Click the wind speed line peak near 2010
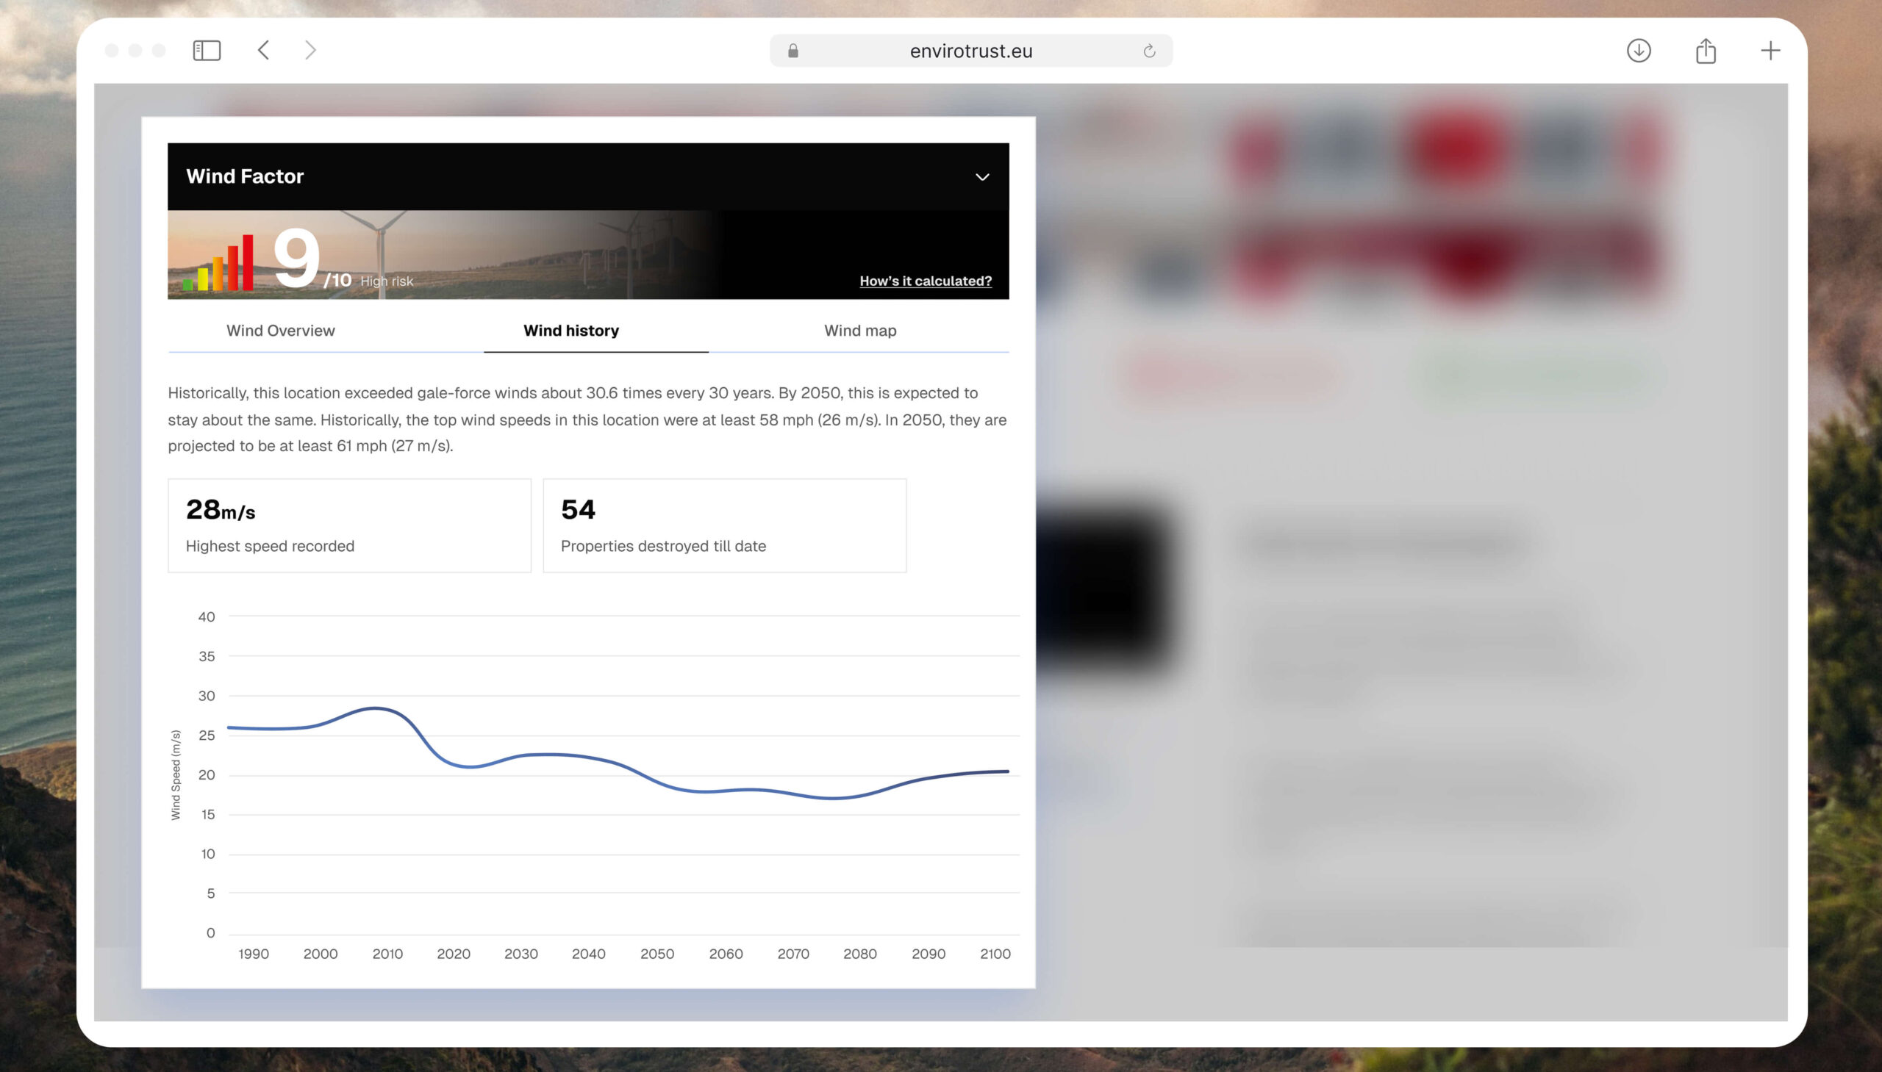Screen dimensions: 1882x1072 pos(376,708)
